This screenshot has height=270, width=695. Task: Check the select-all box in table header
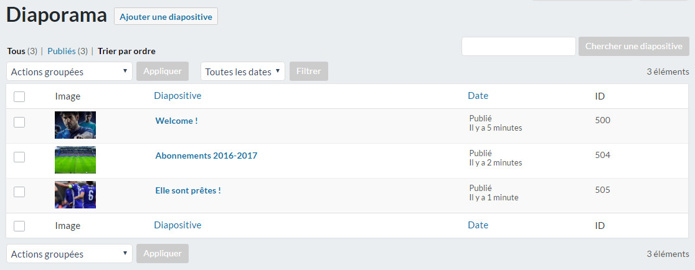pyautogui.click(x=19, y=96)
